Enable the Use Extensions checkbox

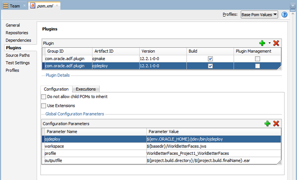pos(44,106)
